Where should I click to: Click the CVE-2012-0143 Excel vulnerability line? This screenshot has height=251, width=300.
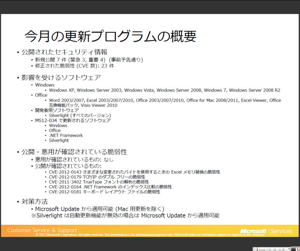(134, 172)
